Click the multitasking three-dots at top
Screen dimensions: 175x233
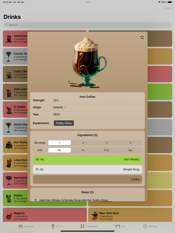(x=87, y=2)
